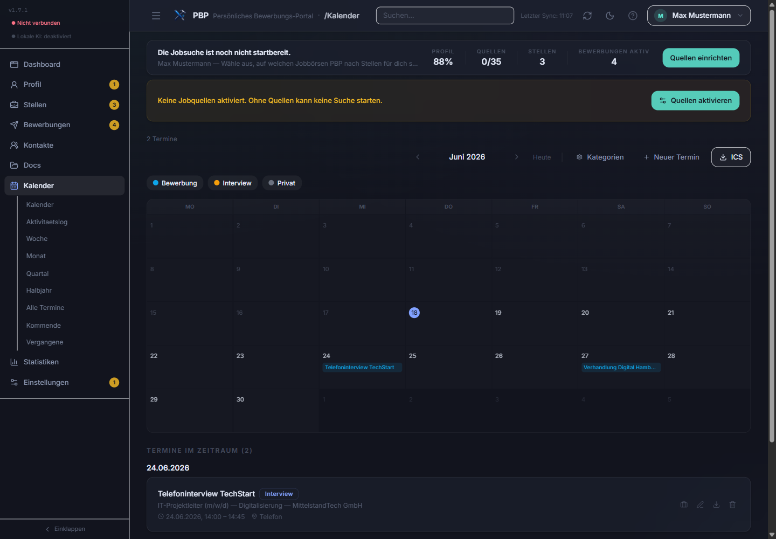Open Stellen in the sidebar
This screenshot has height=539, width=776.
tap(65, 105)
